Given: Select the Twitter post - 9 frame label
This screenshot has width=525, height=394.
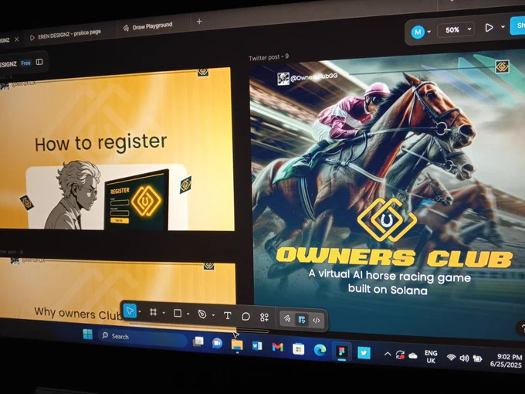Looking at the screenshot, I should tap(269, 57).
